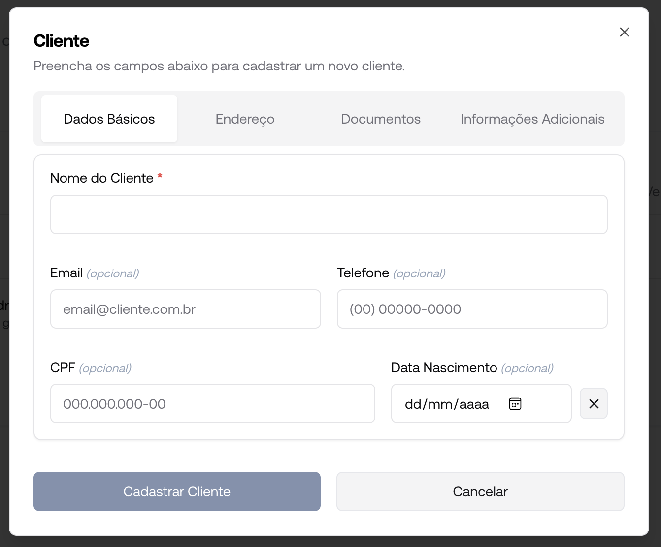
Task: Click the Telefone field label
Action: click(363, 273)
